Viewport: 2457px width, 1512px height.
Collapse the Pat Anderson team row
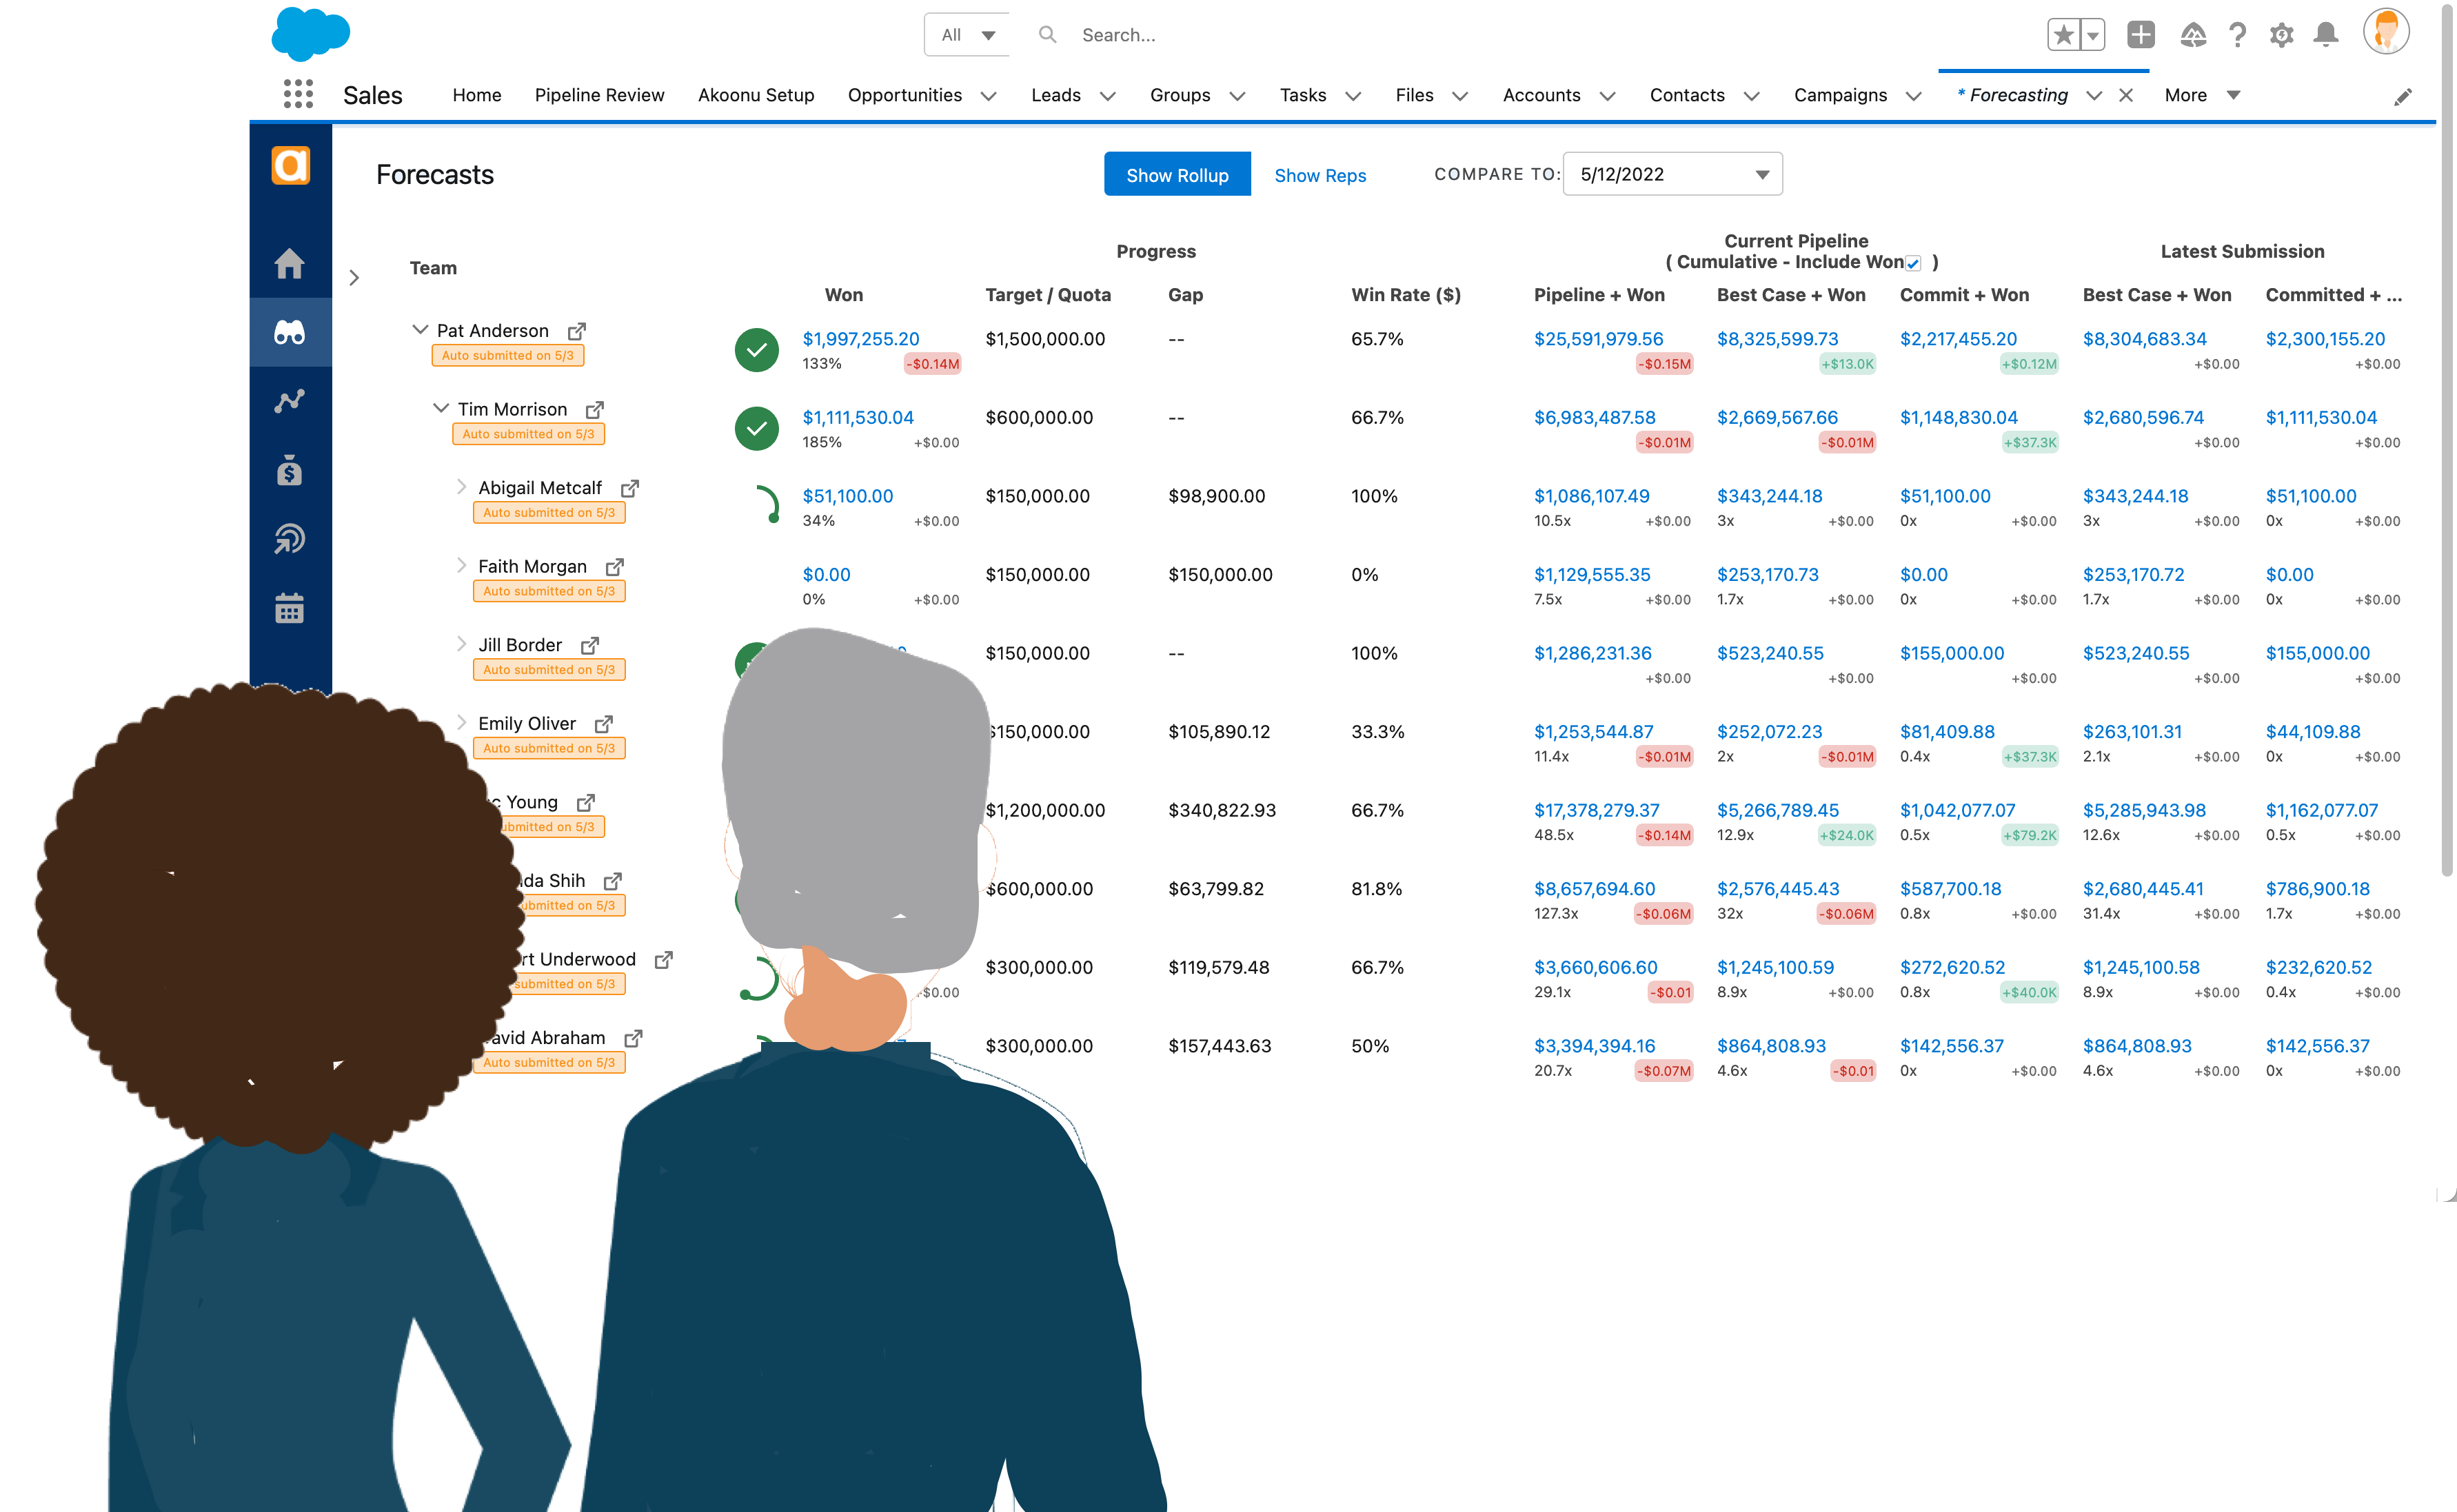click(420, 329)
